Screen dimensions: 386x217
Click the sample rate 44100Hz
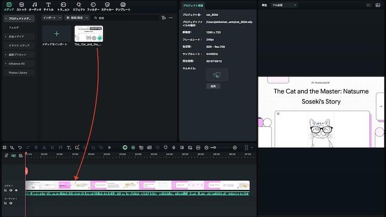point(212,54)
